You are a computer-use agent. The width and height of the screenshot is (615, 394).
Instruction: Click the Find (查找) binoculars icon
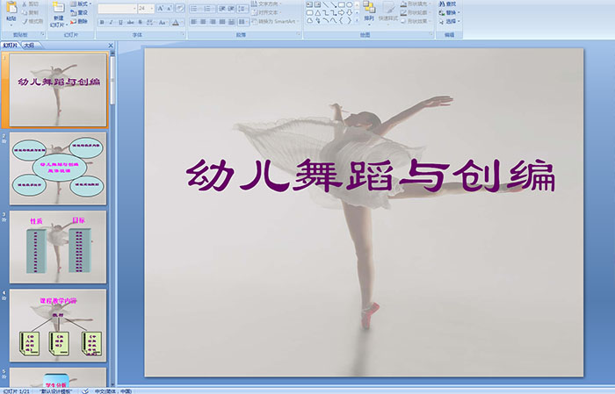click(442, 4)
